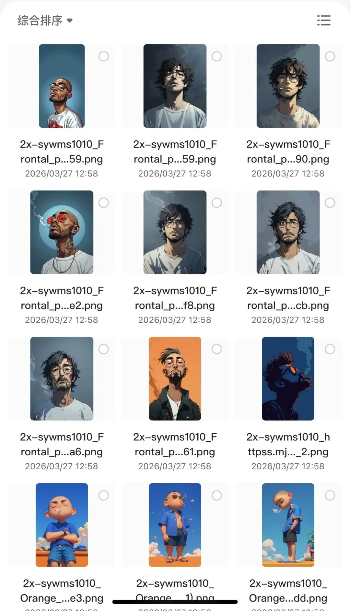Open the cartoon boy with crossed arms image
This screenshot has height=611, width=350.
(62, 525)
